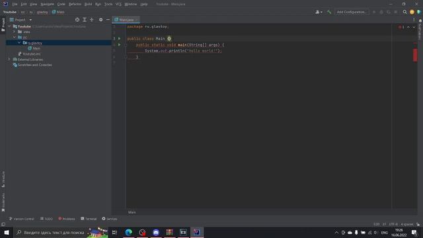The height and width of the screenshot is (238, 423).
Task: Click the glavtoy breadcrumb in navigation bar
Action: click(x=42, y=12)
